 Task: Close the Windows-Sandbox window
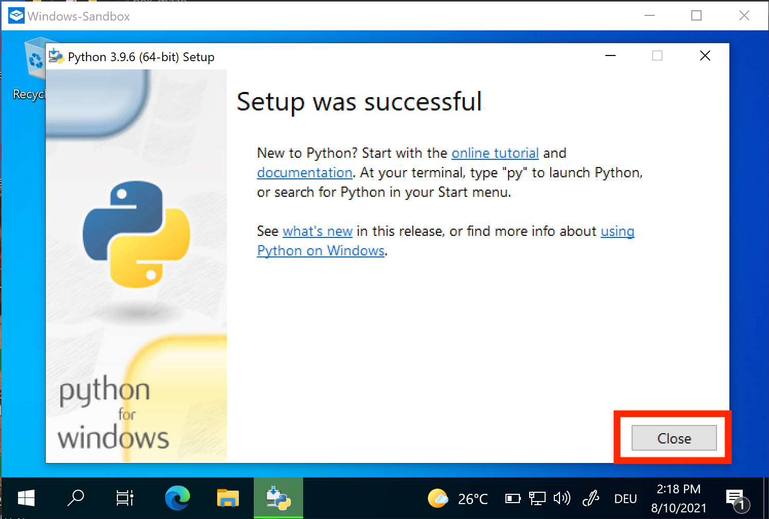pyautogui.click(x=744, y=15)
